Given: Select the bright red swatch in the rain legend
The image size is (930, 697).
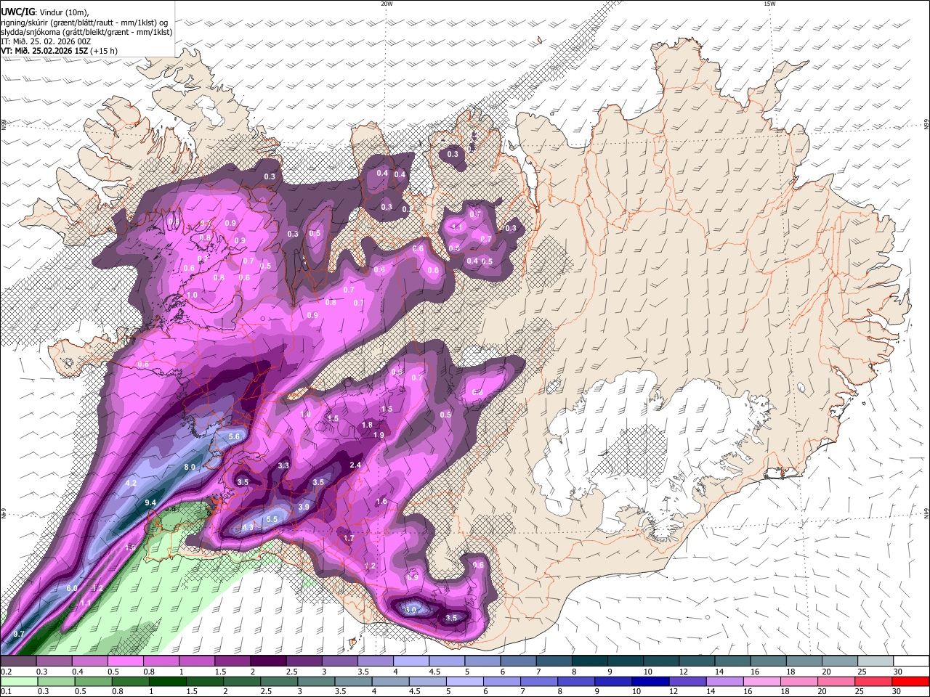Looking at the screenshot, I should tap(911, 681).
